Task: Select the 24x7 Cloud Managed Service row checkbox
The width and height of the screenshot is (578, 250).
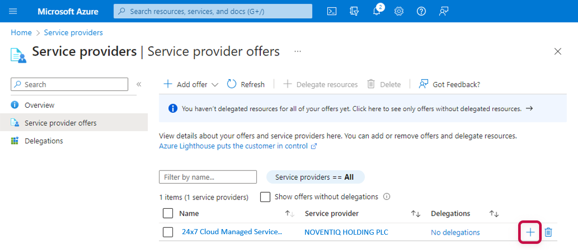Action: [x=168, y=233]
